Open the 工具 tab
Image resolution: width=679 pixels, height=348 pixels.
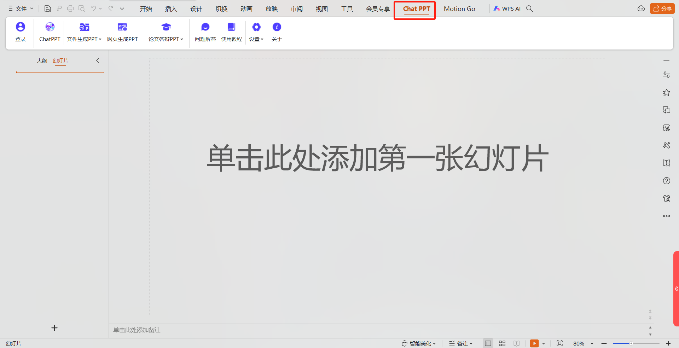pyautogui.click(x=347, y=9)
